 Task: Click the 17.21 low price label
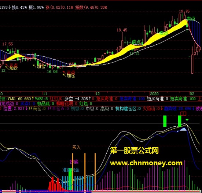pyautogui.click(x=135, y=53)
